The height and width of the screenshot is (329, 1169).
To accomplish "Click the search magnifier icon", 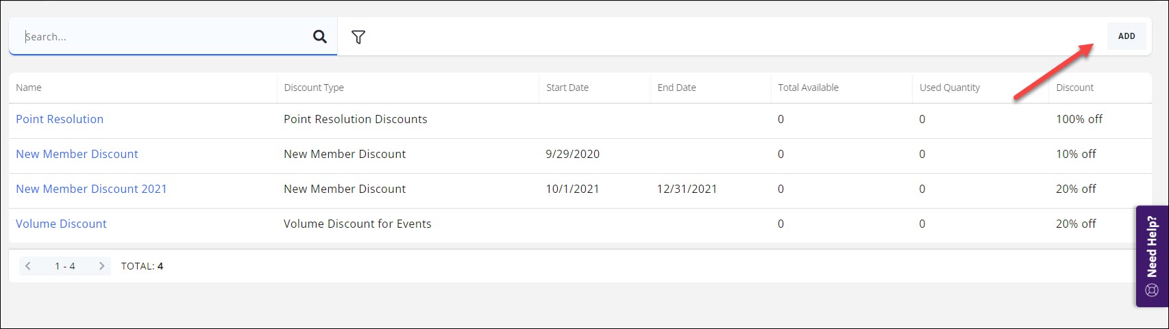I will pyautogui.click(x=319, y=37).
